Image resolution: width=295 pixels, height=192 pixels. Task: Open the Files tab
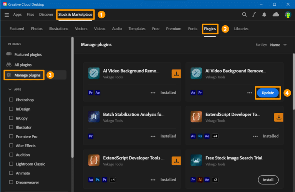pos(30,15)
